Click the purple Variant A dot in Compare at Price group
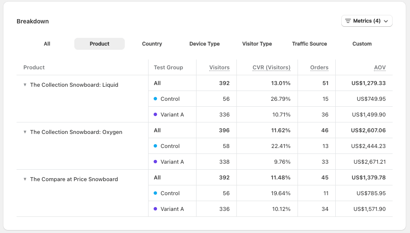Screen dimensions: 410x233 155,209
